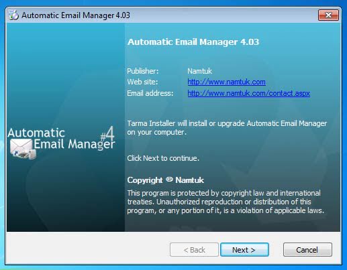Click the 'Email address:' label
Viewport: 347px width, 270px height.
pyautogui.click(x=150, y=93)
